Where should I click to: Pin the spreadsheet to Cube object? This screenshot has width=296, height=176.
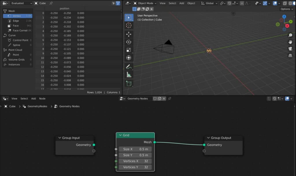click(x=51, y=3)
